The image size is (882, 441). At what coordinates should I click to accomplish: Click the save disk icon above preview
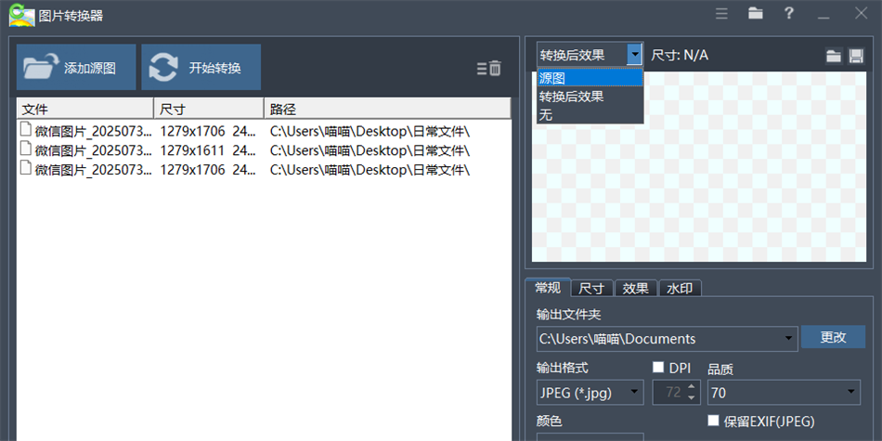(x=857, y=56)
